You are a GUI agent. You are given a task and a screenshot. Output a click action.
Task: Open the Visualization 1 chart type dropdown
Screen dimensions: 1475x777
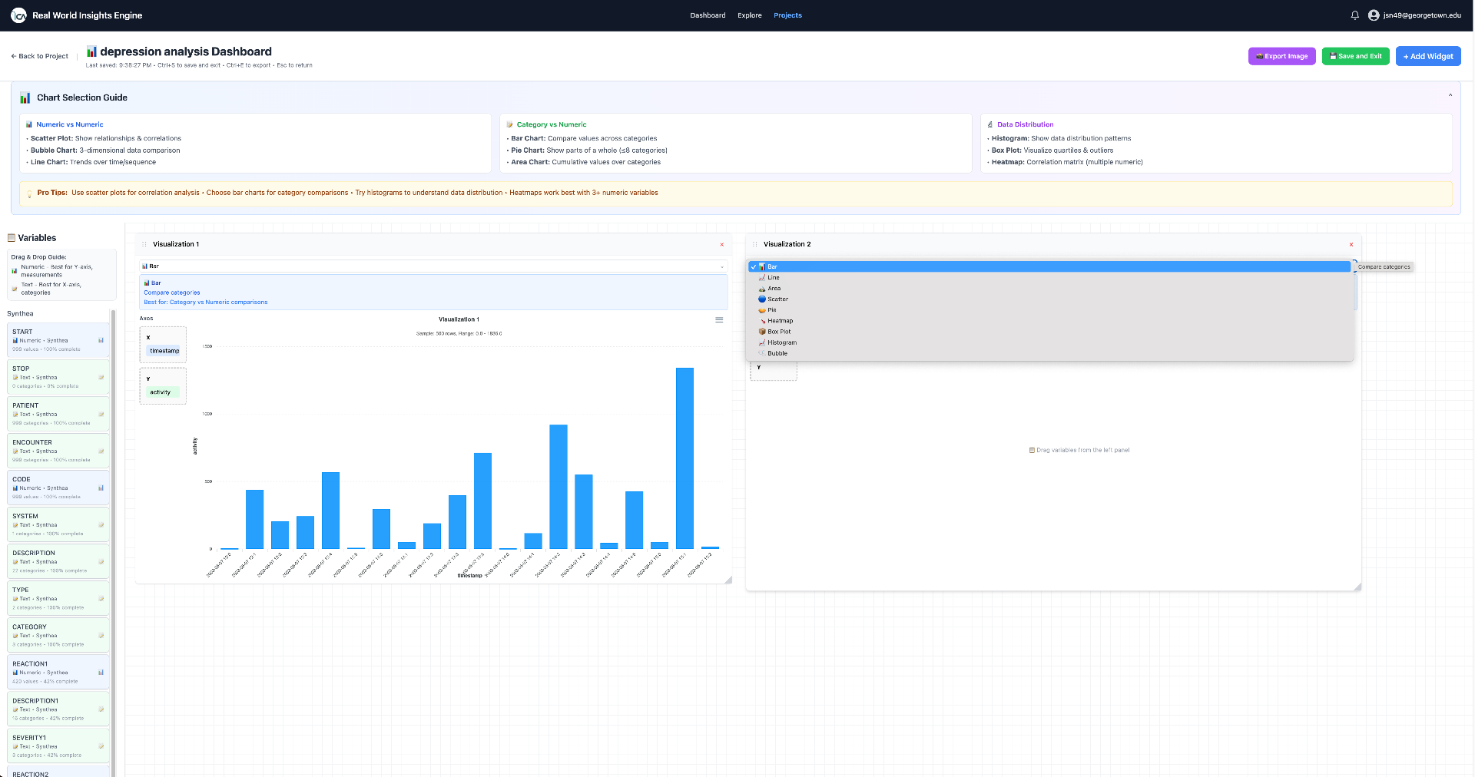click(433, 266)
